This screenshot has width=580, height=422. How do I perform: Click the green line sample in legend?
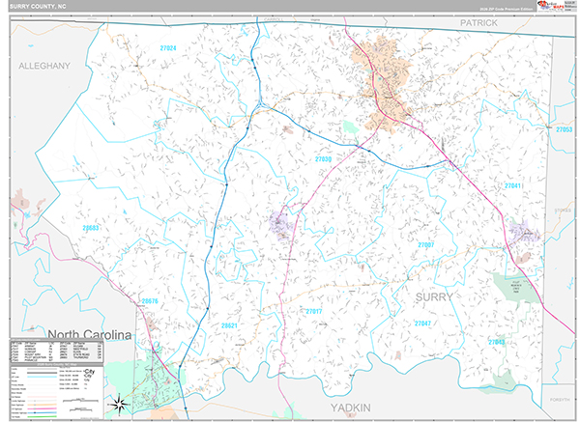coord(42,416)
